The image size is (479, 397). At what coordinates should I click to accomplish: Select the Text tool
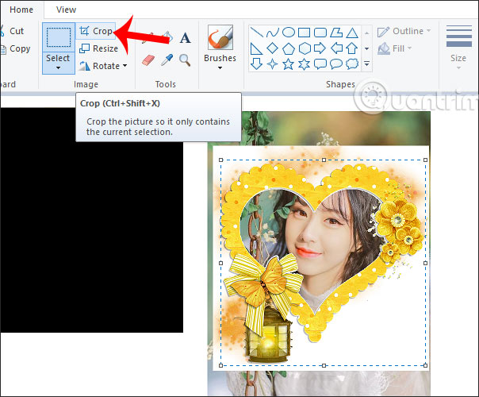coord(185,38)
